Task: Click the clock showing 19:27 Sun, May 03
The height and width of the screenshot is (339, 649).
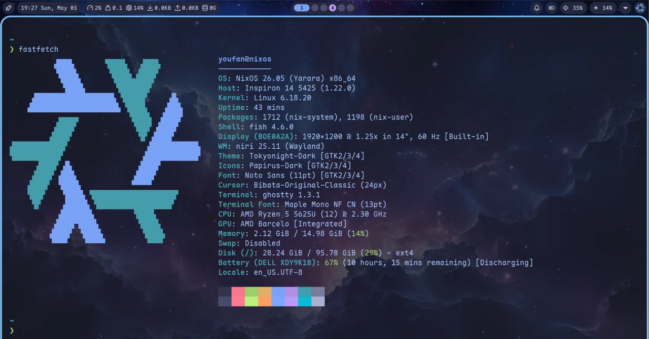Action: (49, 8)
